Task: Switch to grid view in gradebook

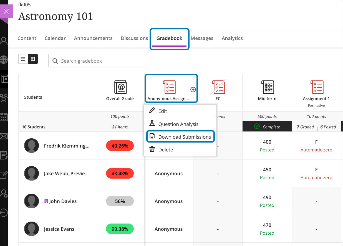Action: (x=33, y=59)
